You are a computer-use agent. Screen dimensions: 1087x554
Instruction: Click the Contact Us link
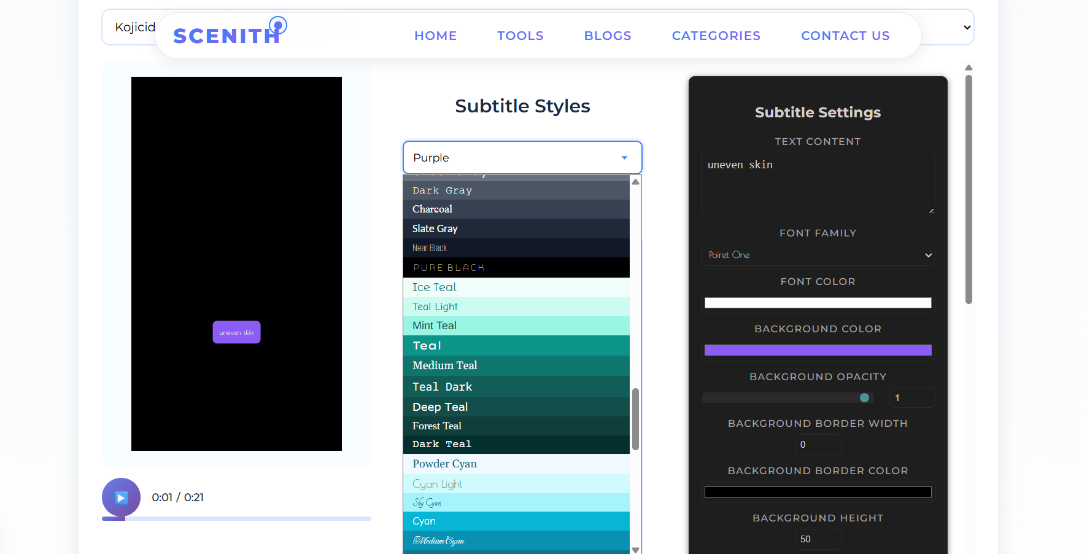[x=845, y=36]
